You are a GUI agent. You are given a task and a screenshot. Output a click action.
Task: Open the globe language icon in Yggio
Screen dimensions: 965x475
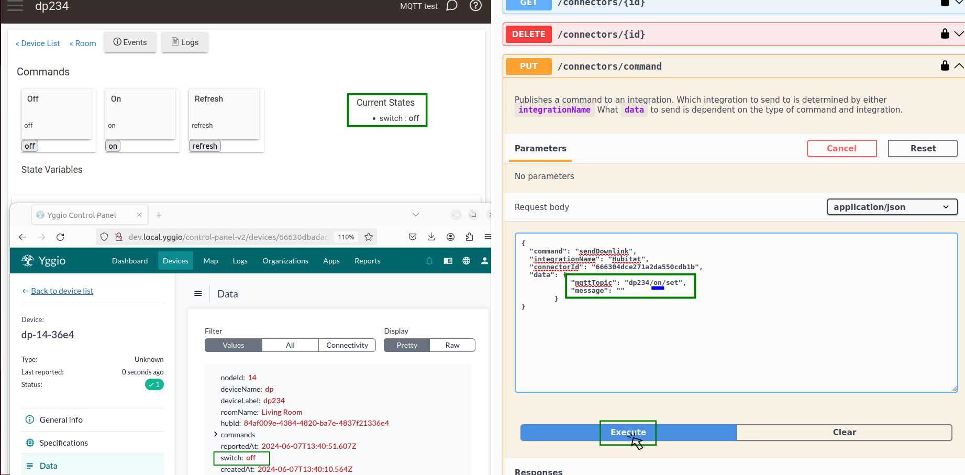466,261
